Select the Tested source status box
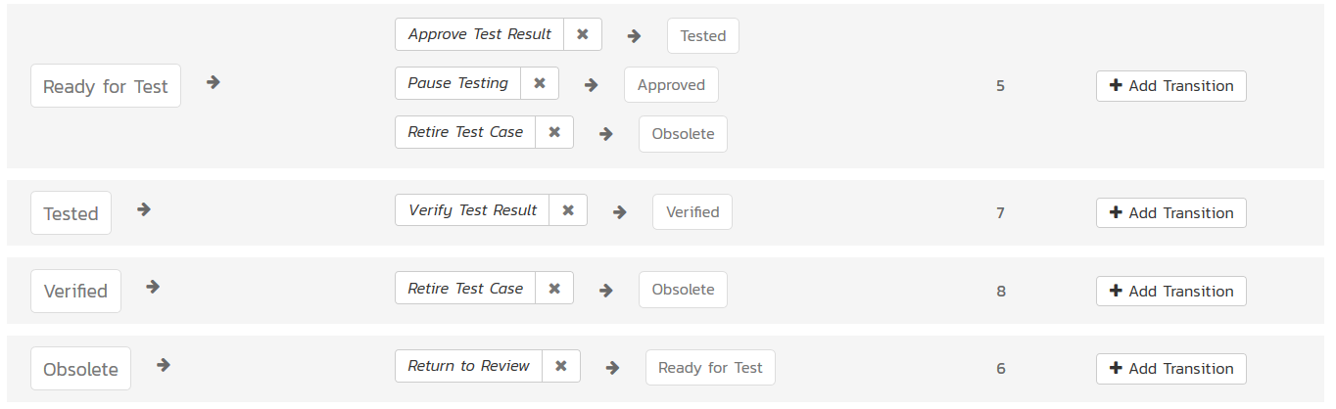 point(71,213)
